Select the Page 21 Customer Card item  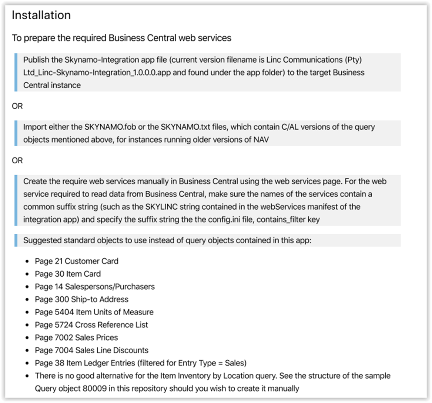77,261
